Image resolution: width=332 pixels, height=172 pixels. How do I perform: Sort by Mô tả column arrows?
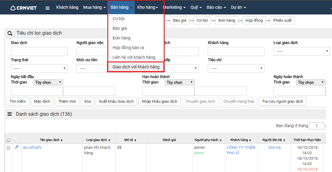[x=135, y=140]
